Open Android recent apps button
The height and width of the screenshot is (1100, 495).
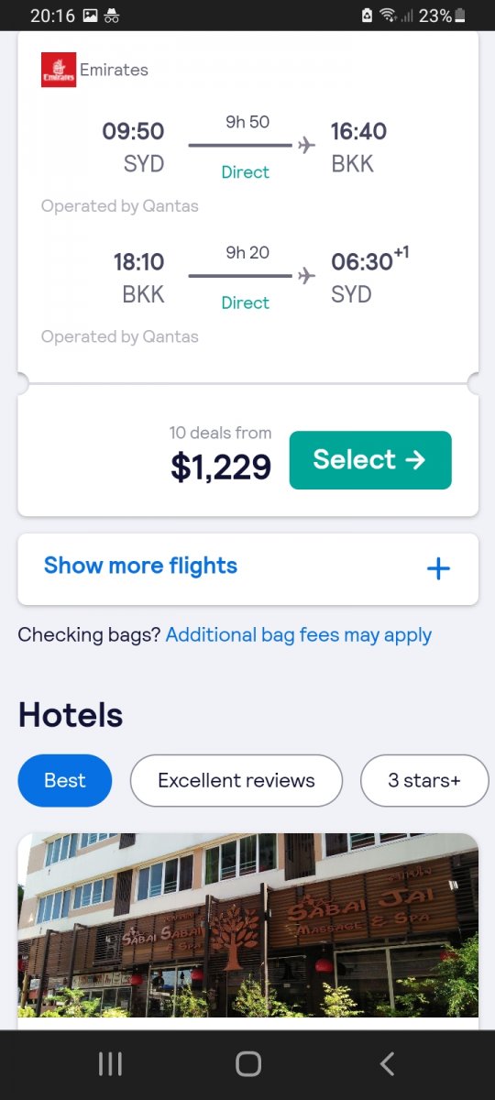110,1063
